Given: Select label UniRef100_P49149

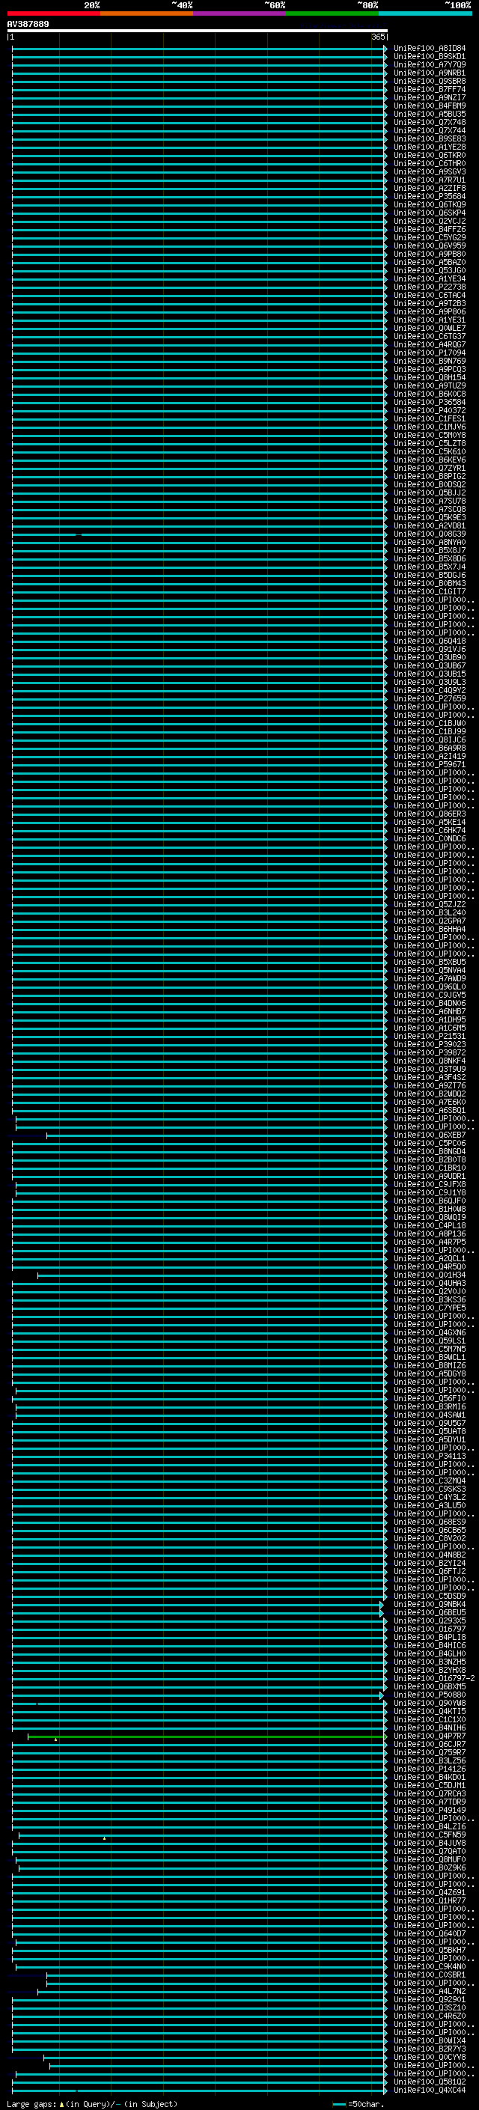Looking at the screenshot, I should coord(429,1810).
